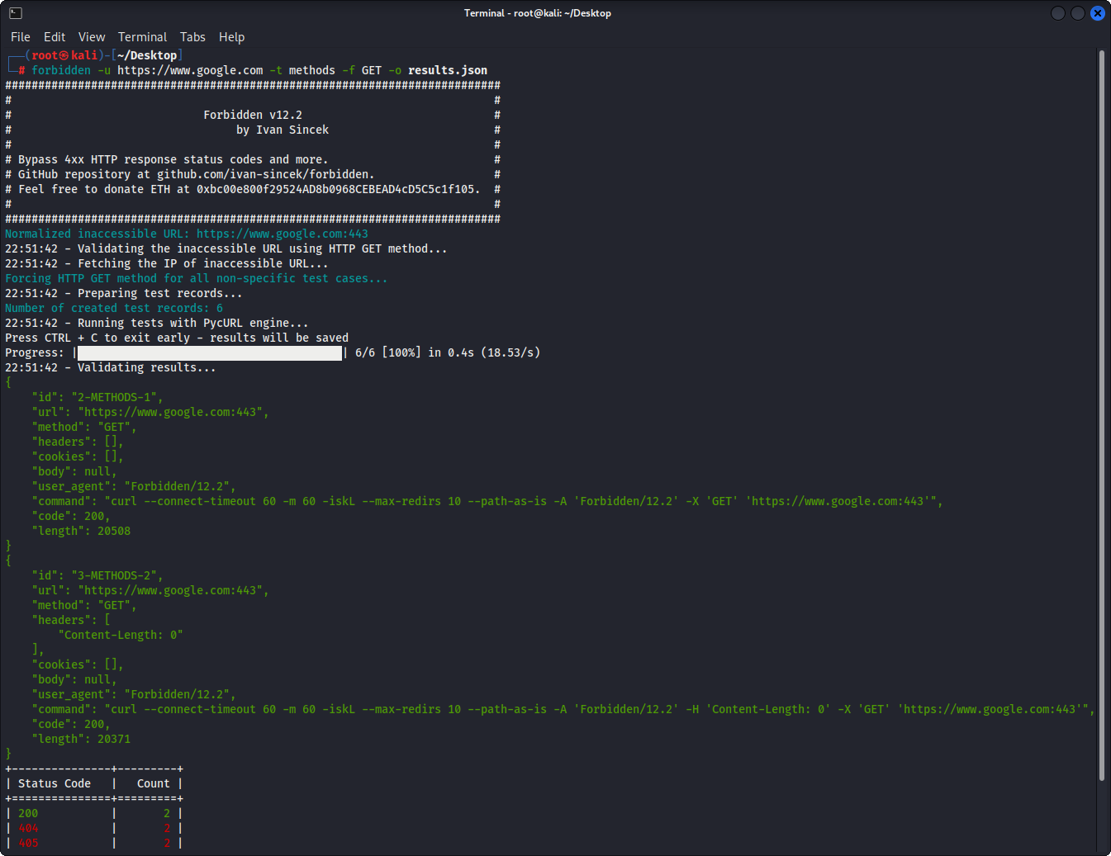
Task: Open the File menu
Action: (x=21, y=37)
